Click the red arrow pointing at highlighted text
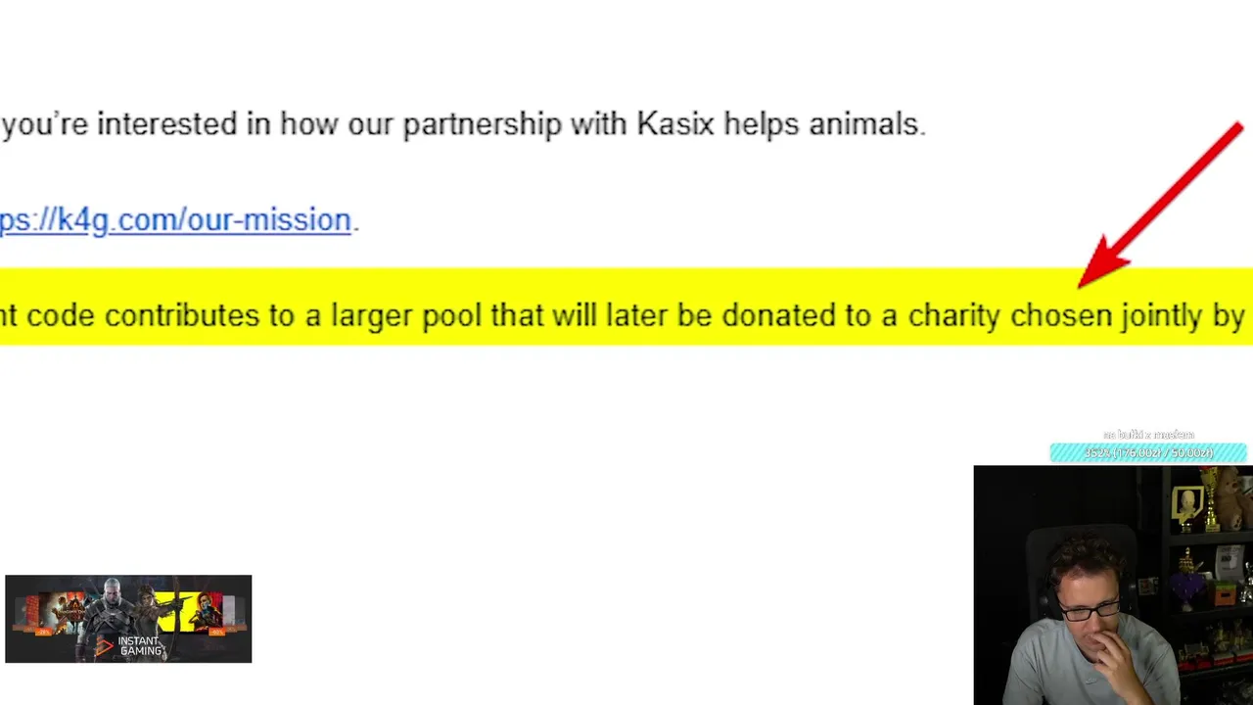This screenshot has width=1253, height=705. coord(1161,205)
